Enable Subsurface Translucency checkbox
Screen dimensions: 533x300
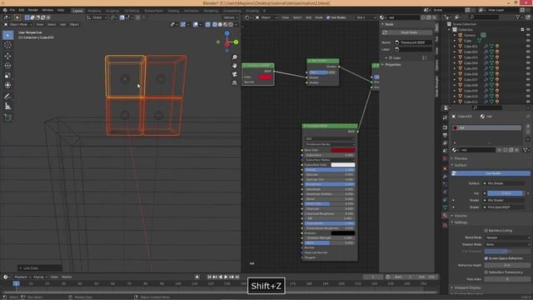pos(486,272)
